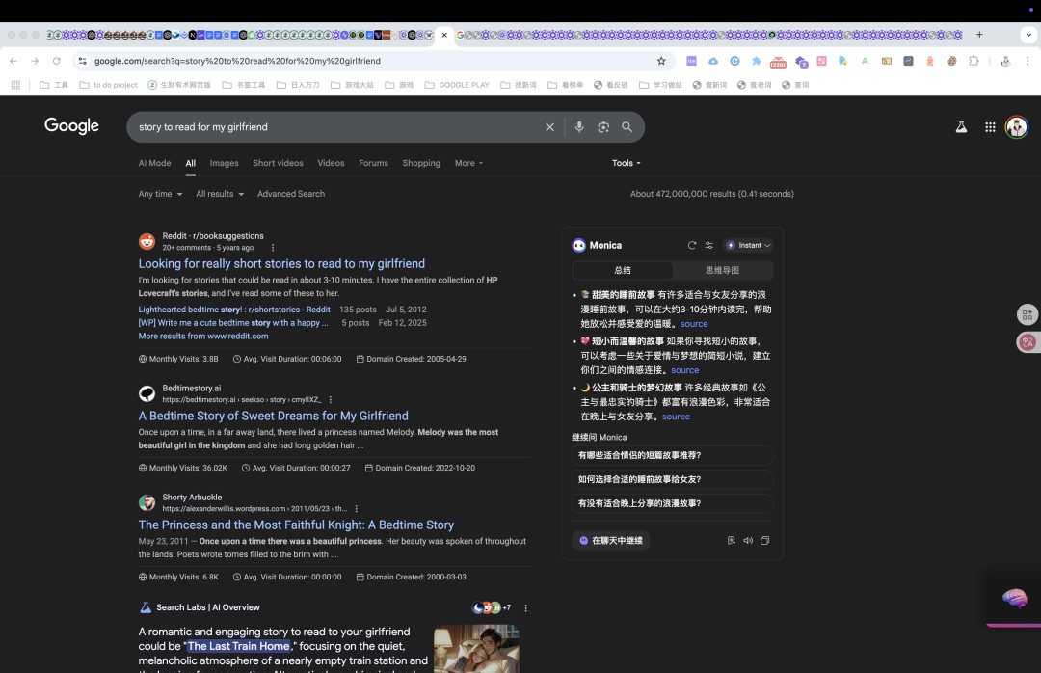Image resolution: width=1041 pixels, height=673 pixels.
Task: Open the site information icon in address bar
Action: [x=82, y=61]
